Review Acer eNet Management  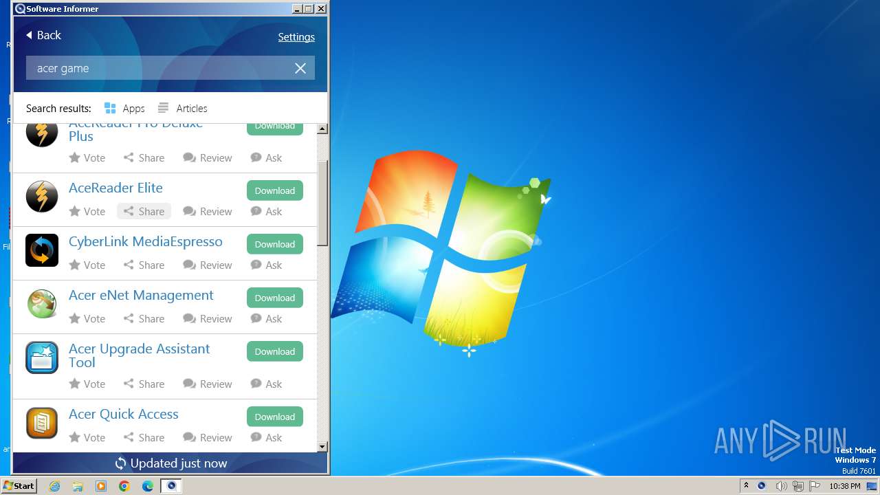[208, 319]
